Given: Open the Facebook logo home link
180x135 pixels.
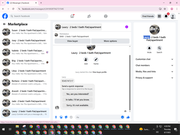Looking at the screenshot, I should tap(5, 16).
